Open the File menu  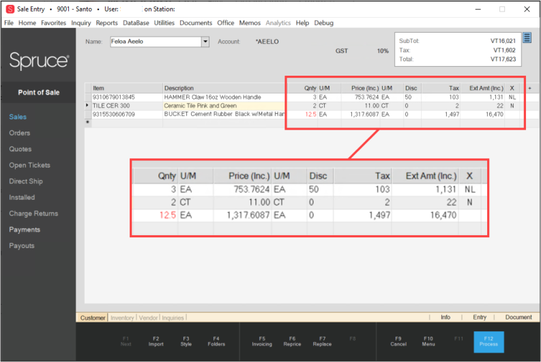9,22
